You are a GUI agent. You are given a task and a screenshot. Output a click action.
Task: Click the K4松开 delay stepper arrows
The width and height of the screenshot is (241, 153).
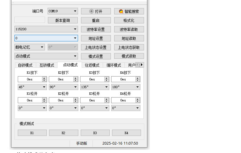[138, 100]
